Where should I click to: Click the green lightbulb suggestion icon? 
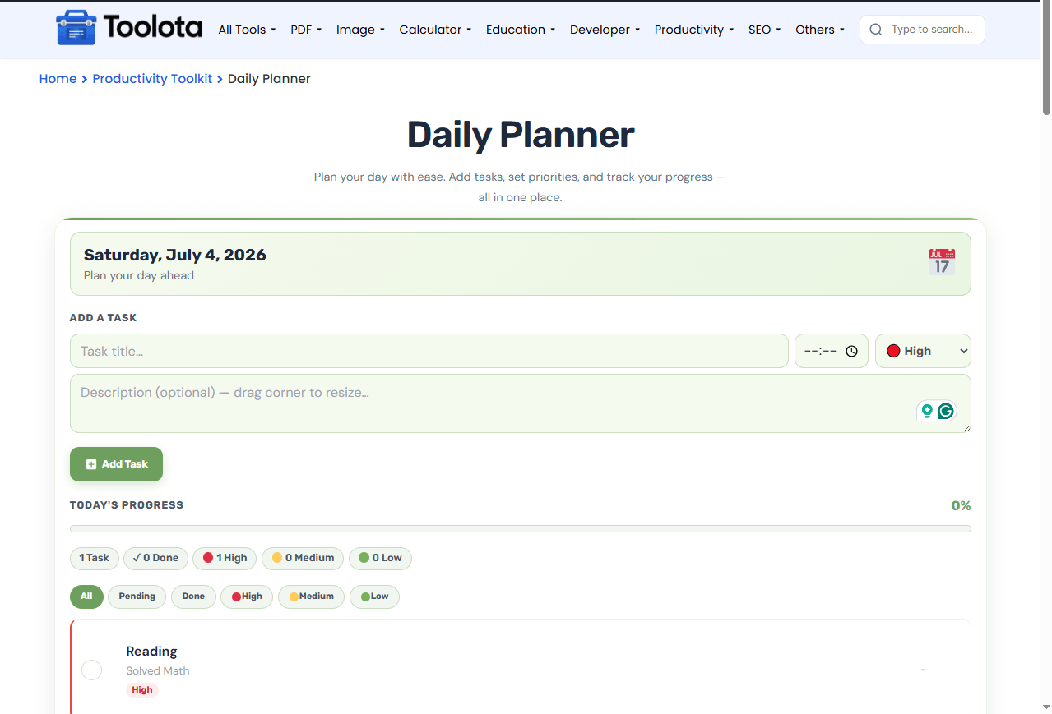pyautogui.click(x=927, y=411)
